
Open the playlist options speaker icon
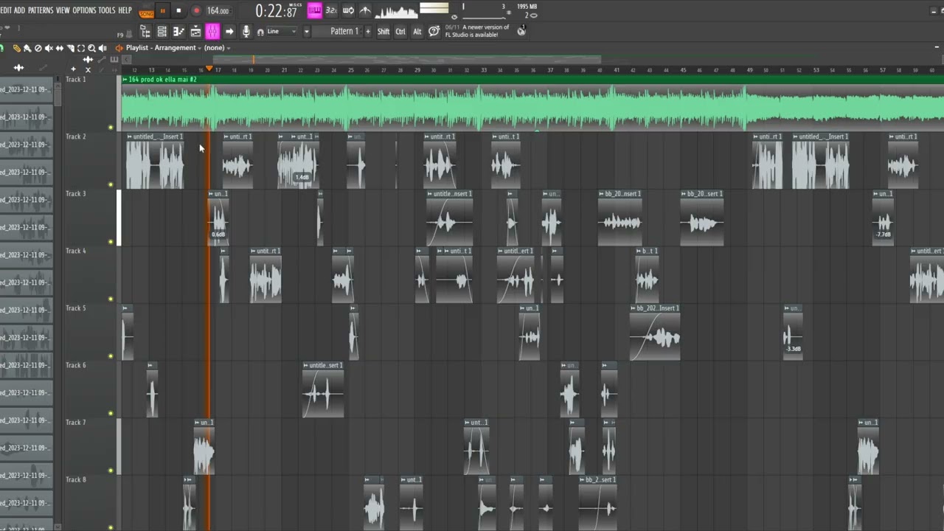(119, 48)
